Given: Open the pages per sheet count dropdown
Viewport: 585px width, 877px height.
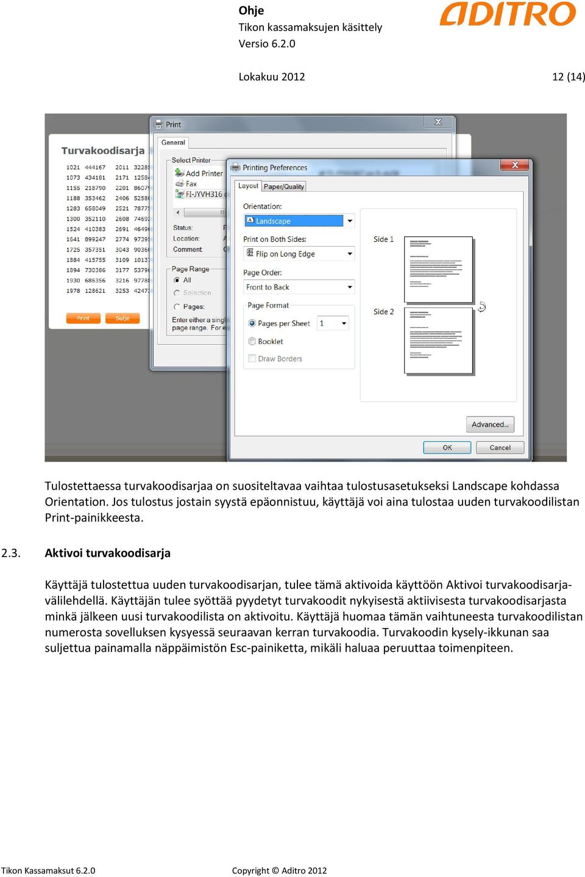Looking at the screenshot, I should pos(333,323).
